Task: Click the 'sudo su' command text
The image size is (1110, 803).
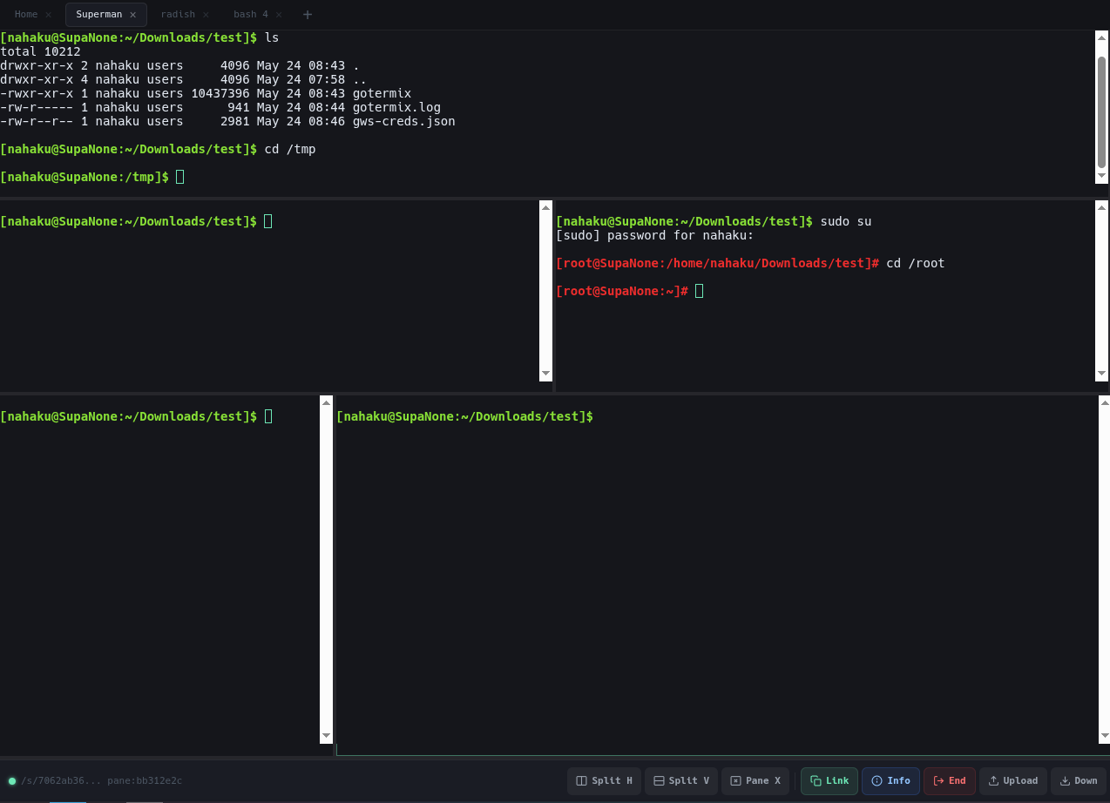Action: (846, 221)
